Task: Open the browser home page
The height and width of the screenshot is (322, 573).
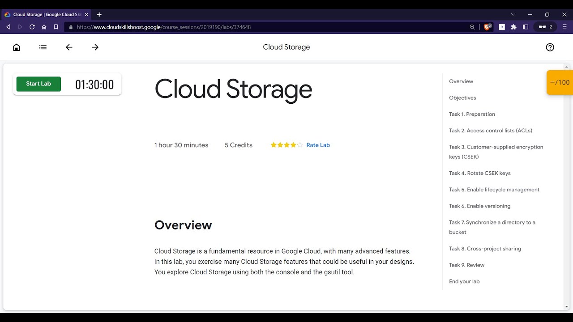Action: [x=44, y=27]
